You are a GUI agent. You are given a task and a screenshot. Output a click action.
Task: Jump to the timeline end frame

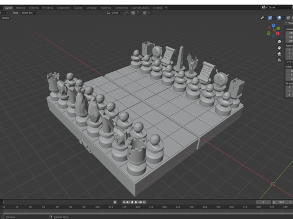click(144, 202)
